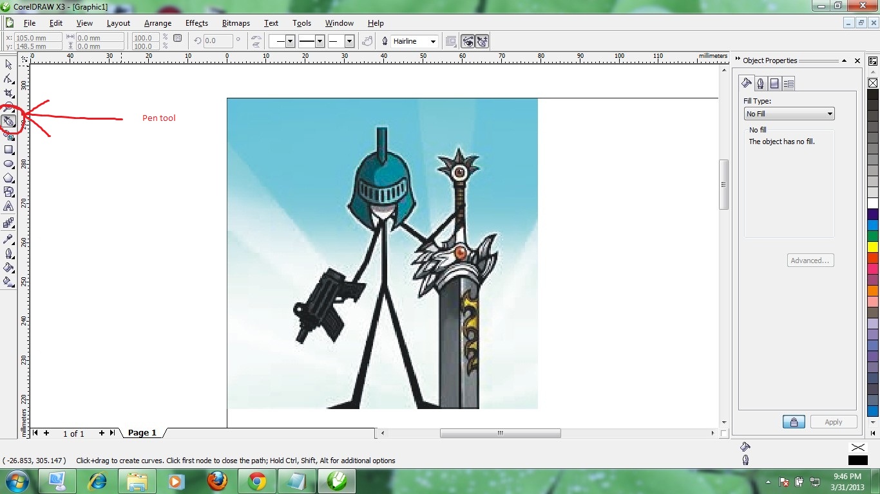Pick the Text tool
Viewport: 880px width, 494px height.
click(8, 206)
